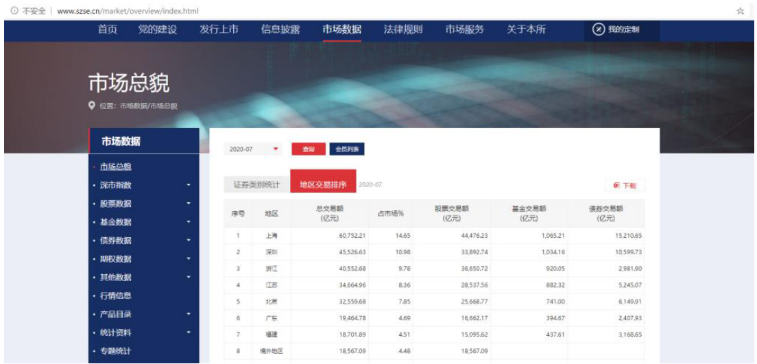
Task: Expand the 深市指数 sidebar menu
Action: tap(188, 185)
